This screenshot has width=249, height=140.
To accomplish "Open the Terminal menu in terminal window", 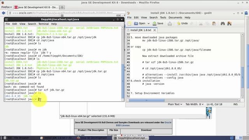I will (x=44, y=24).
